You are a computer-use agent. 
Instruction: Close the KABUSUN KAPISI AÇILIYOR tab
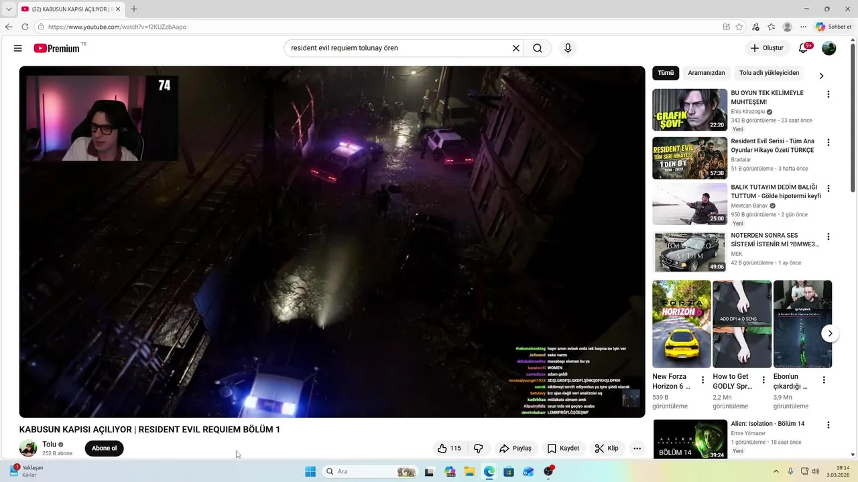(118, 9)
